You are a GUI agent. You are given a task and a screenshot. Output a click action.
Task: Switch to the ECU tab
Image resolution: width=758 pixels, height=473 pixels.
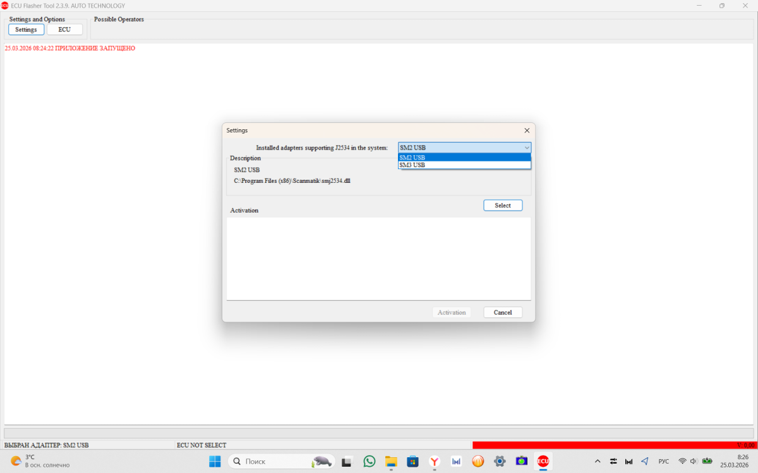click(64, 30)
